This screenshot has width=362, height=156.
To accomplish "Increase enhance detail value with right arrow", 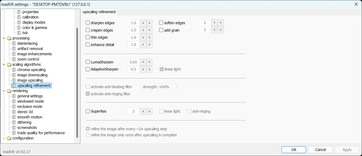I will tap(149, 44).
